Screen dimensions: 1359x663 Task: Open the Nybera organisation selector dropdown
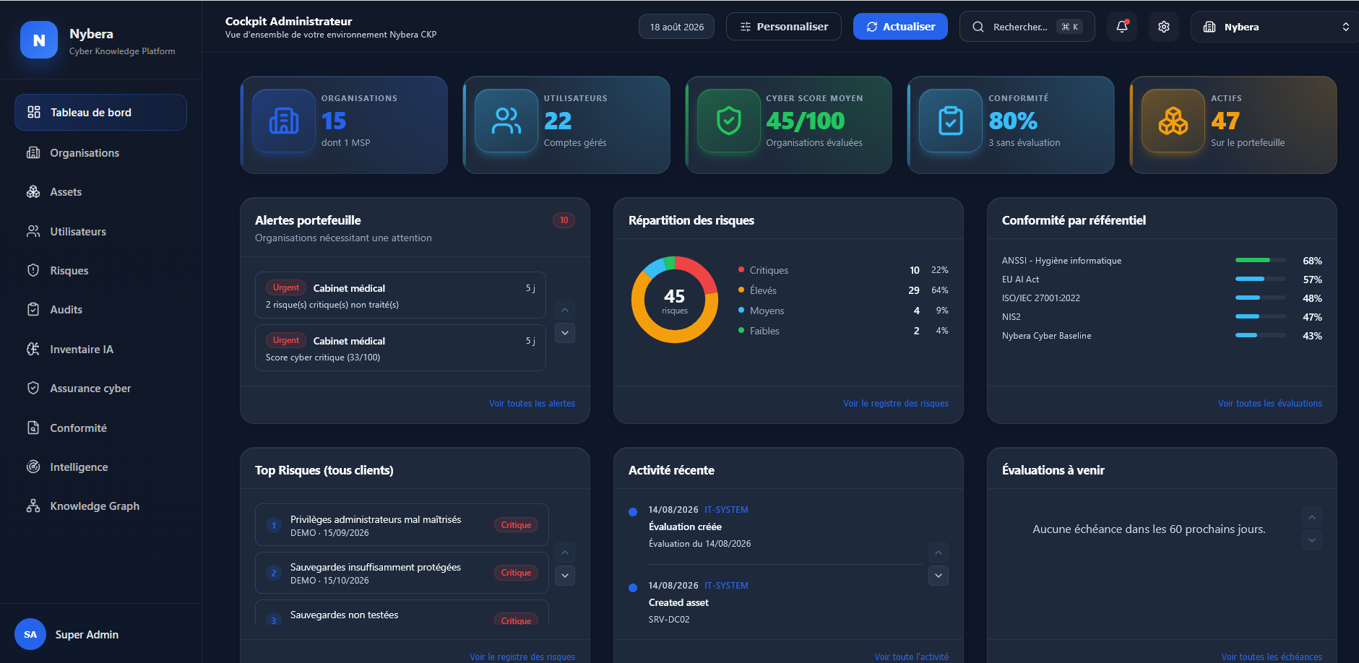click(x=1275, y=27)
